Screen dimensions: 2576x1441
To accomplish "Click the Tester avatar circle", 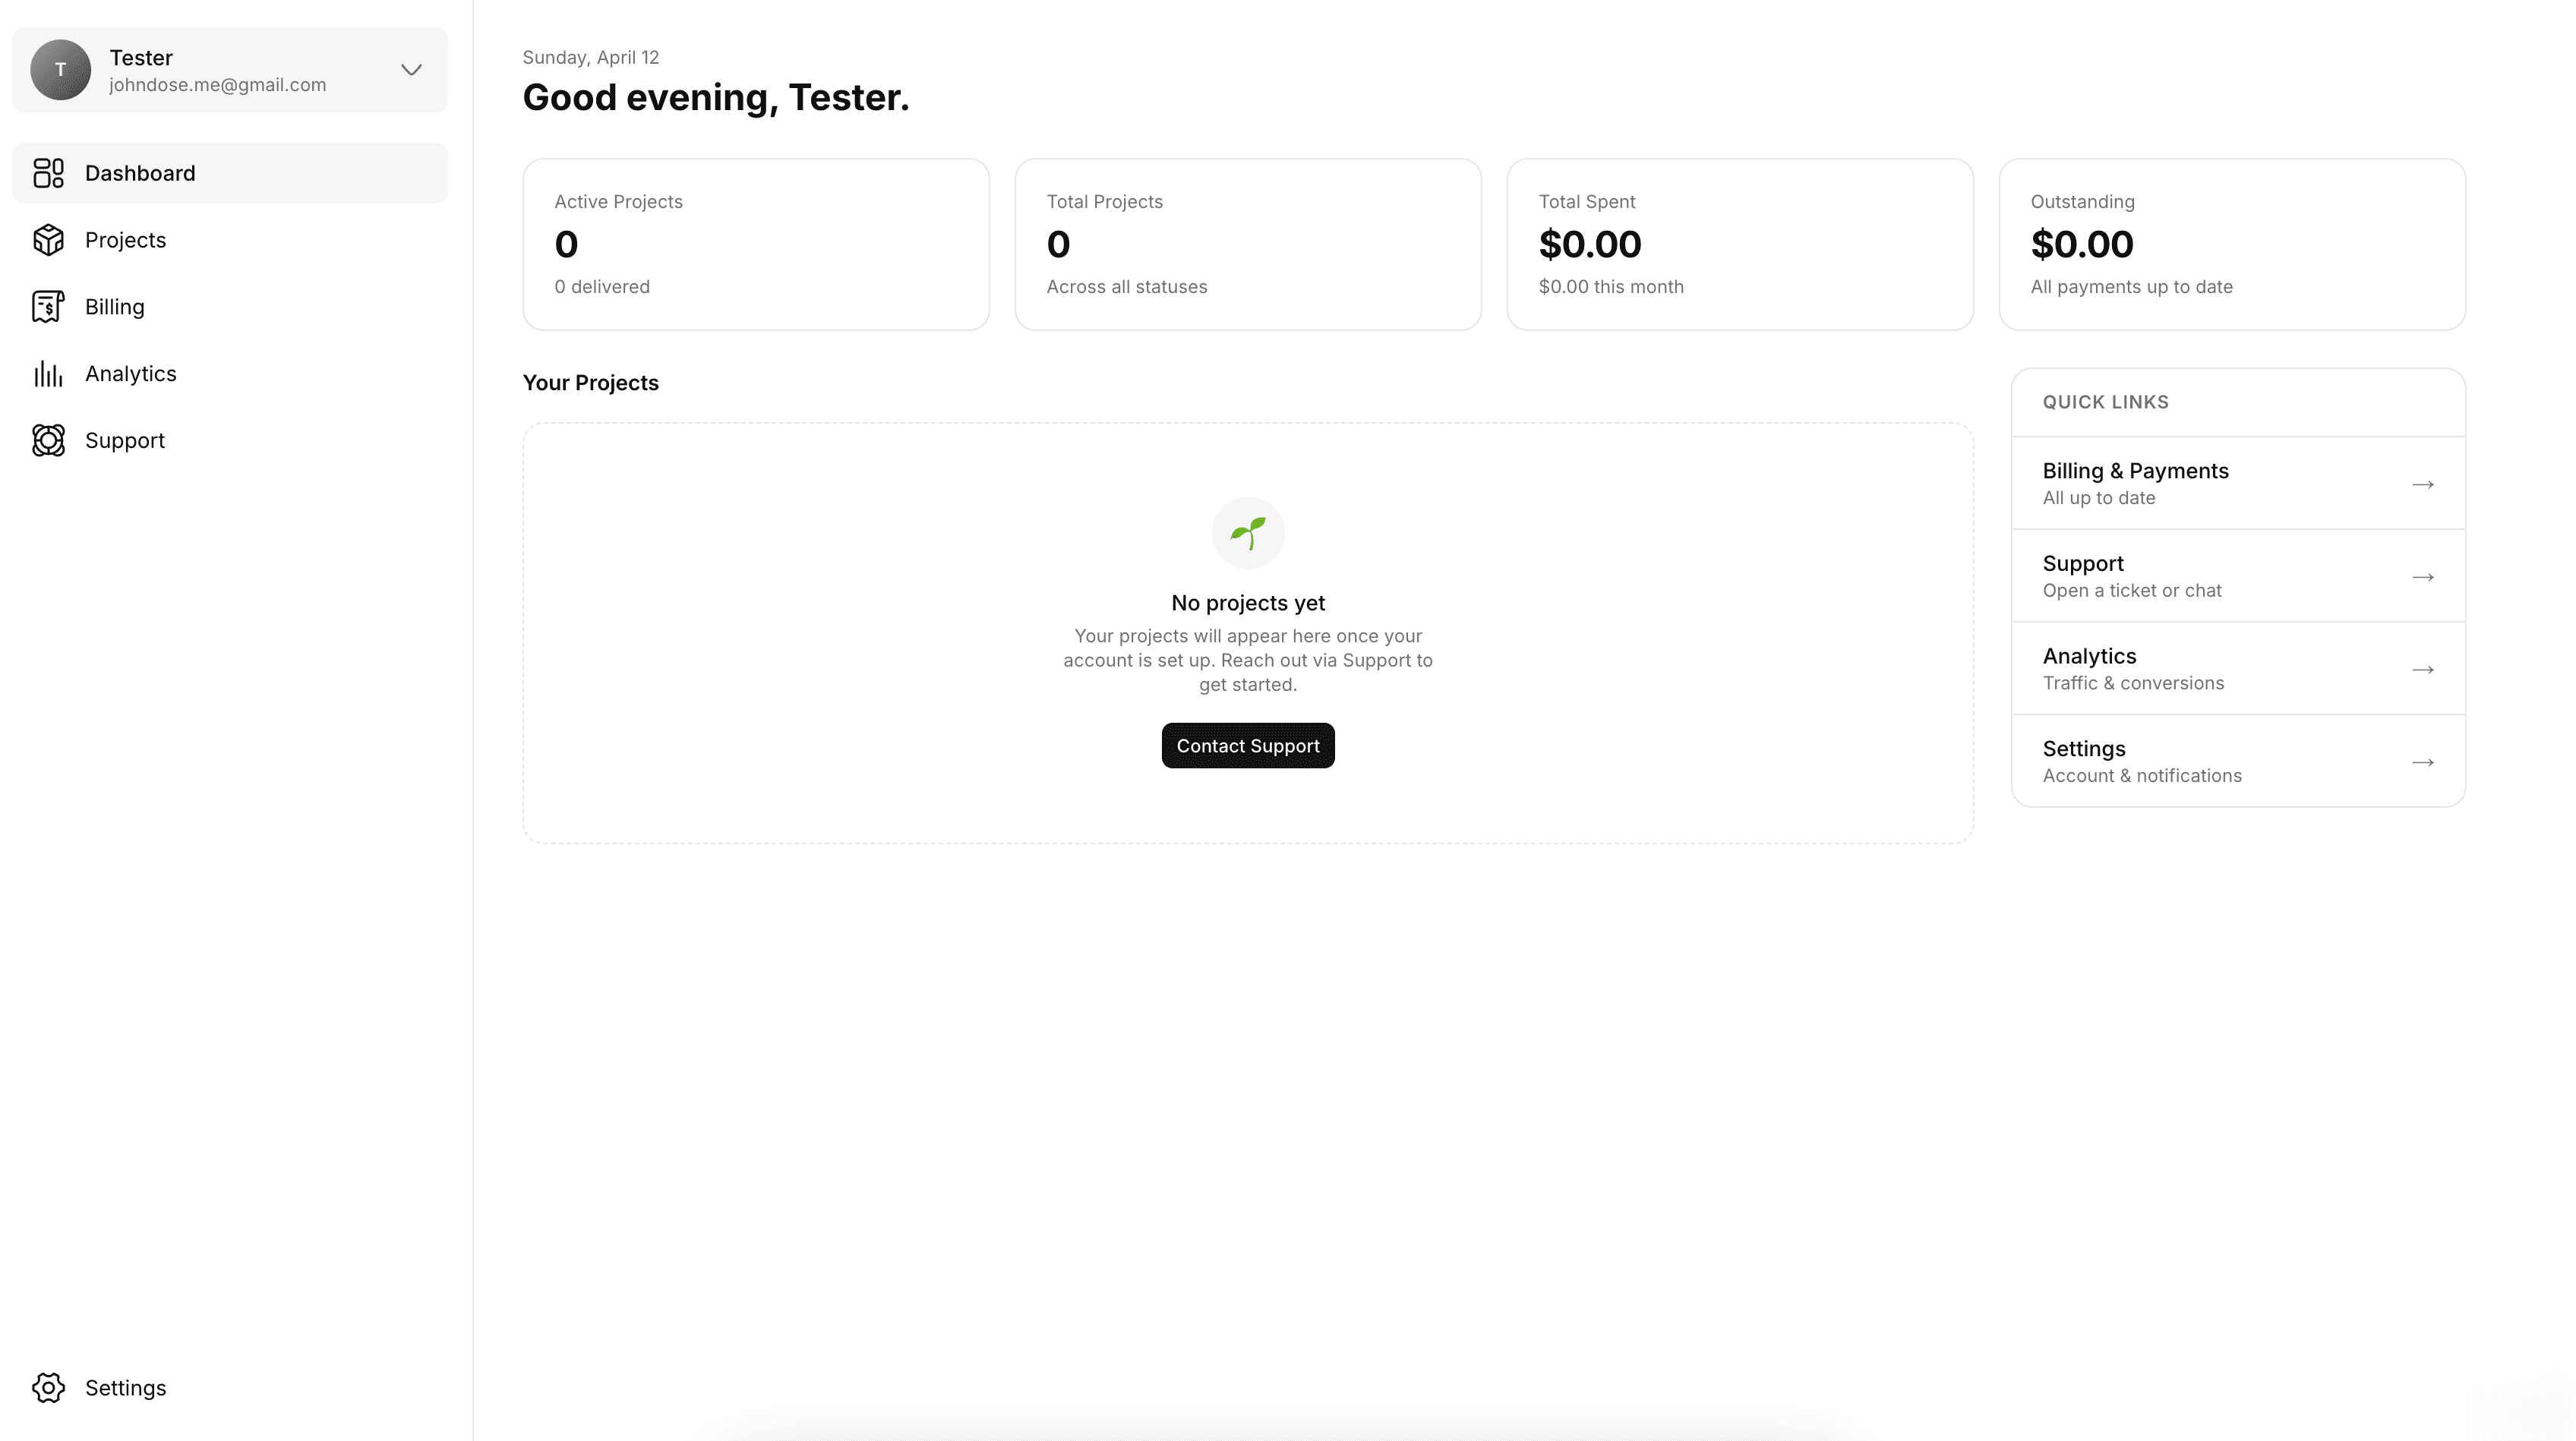I will (x=60, y=70).
